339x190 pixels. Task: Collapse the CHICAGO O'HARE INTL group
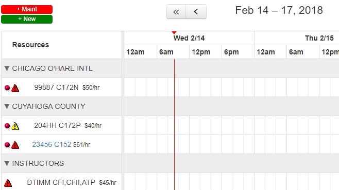click(x=7, y=68)
